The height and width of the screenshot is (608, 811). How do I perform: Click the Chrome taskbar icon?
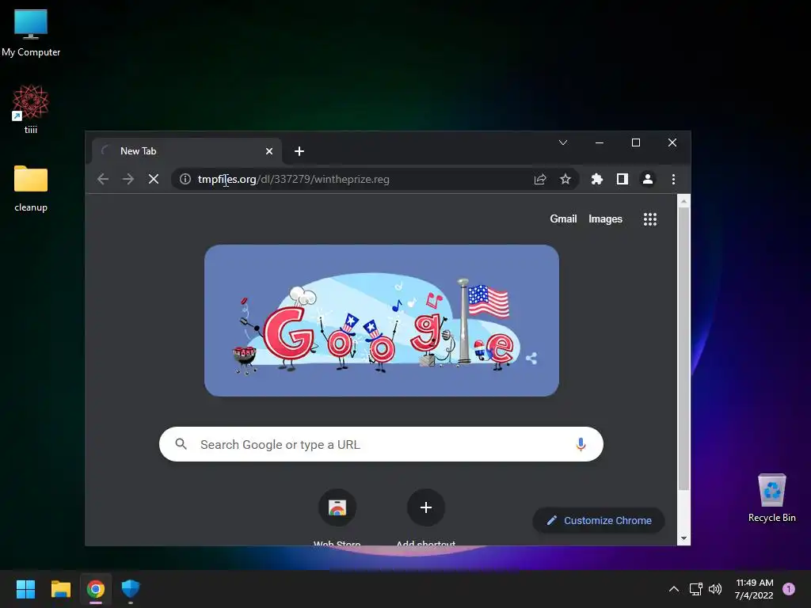click(x=96, y=589)
